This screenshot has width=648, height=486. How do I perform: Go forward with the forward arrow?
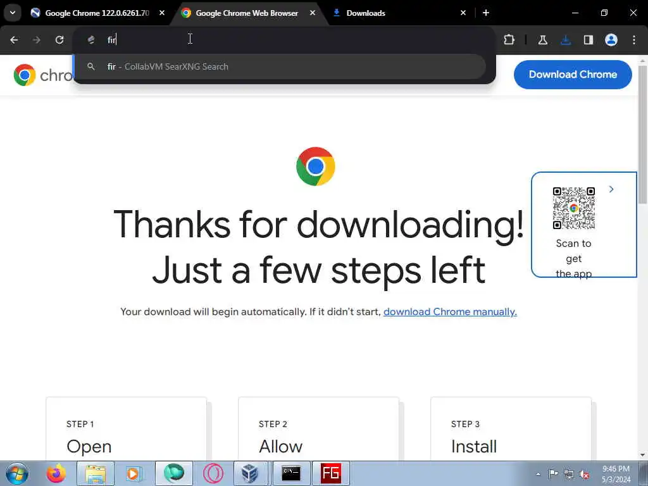pos(37,40)
